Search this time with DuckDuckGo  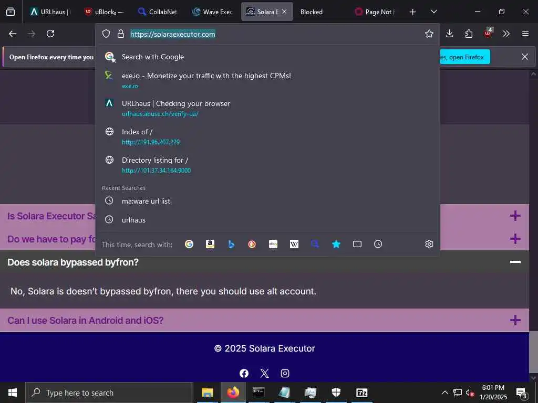[252, 244]
